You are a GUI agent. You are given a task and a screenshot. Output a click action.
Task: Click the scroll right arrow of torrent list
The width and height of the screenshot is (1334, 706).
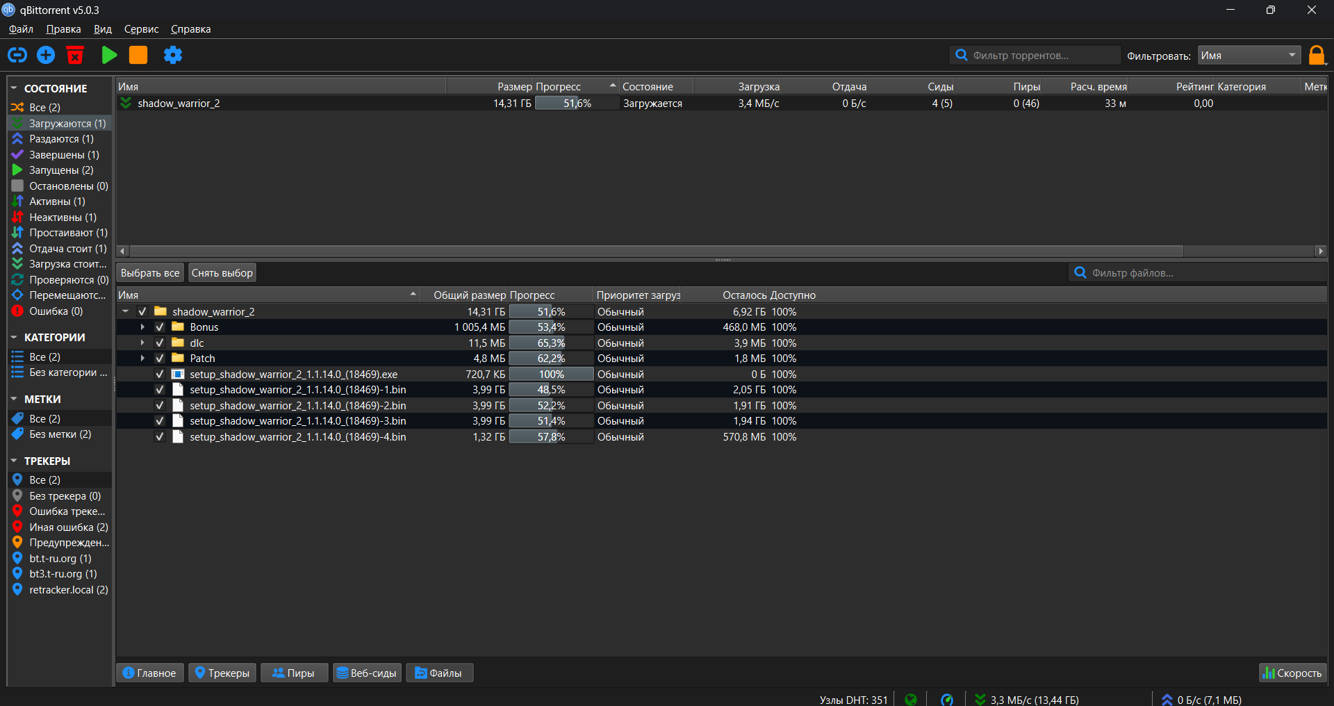[1321, 251]
